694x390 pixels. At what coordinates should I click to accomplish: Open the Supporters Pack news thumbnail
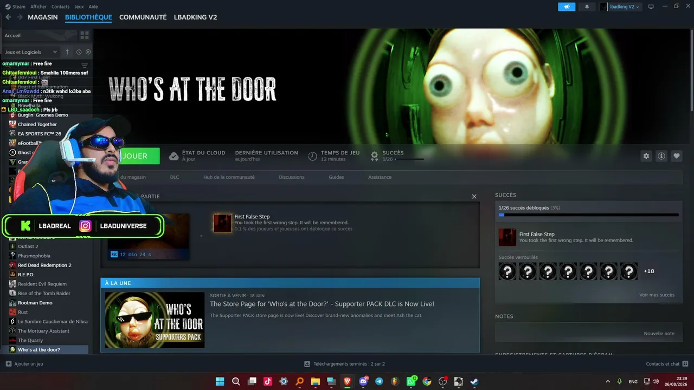155,320
